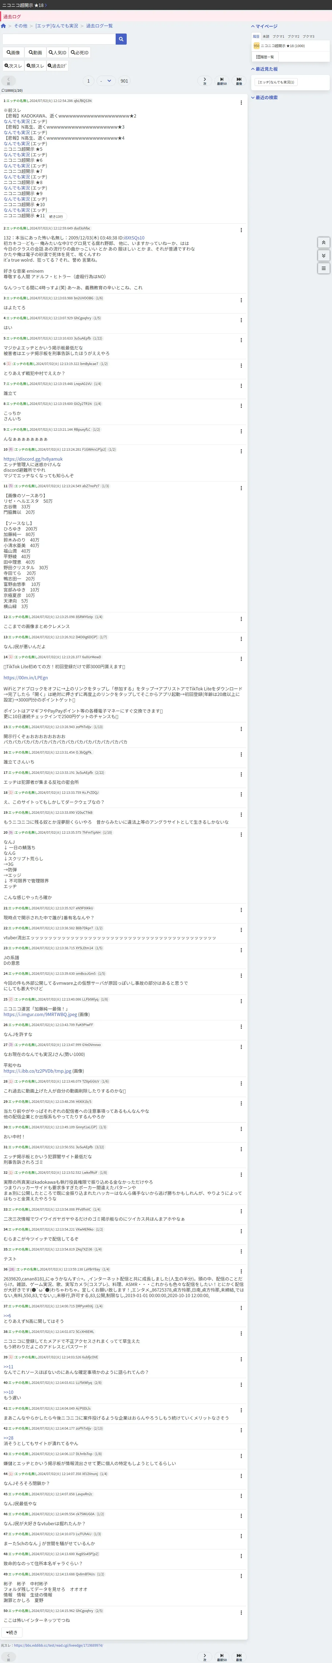Go to previous page arrow at bottom
Viewport: 332px width, 1663px height.
coord(8,1657)
